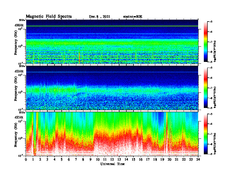
Task: Click hour 20 tick label on time axis
Action: click(169, 159)
